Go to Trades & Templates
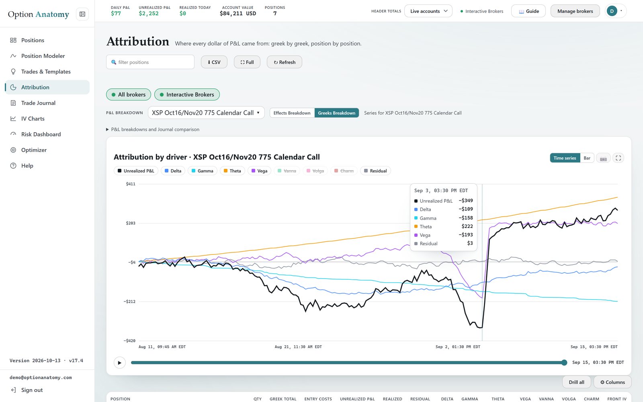The image size is (643, 402). (x=47, y=72)
